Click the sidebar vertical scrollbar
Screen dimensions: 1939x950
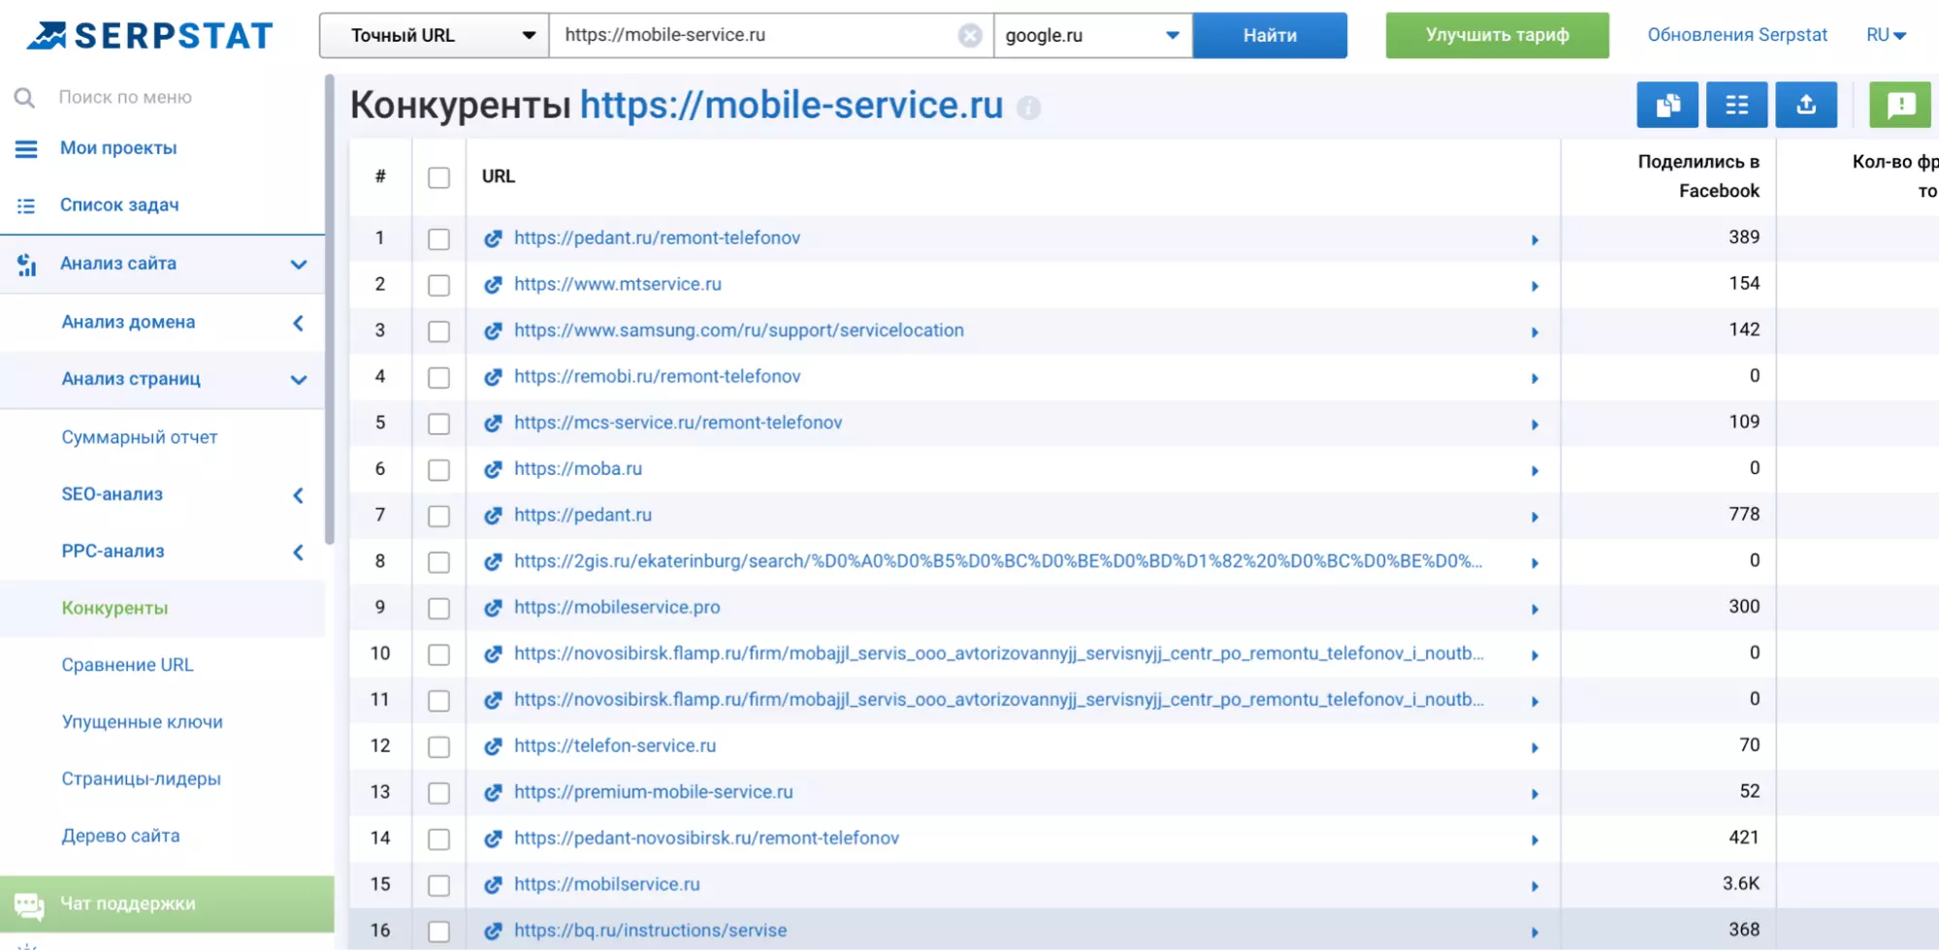tap(330, 310)
